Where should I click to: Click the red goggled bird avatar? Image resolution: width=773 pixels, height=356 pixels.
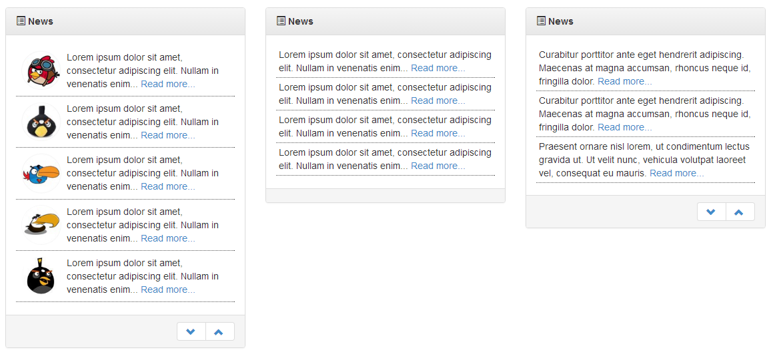pyautogui.click(x=41, y=71)
